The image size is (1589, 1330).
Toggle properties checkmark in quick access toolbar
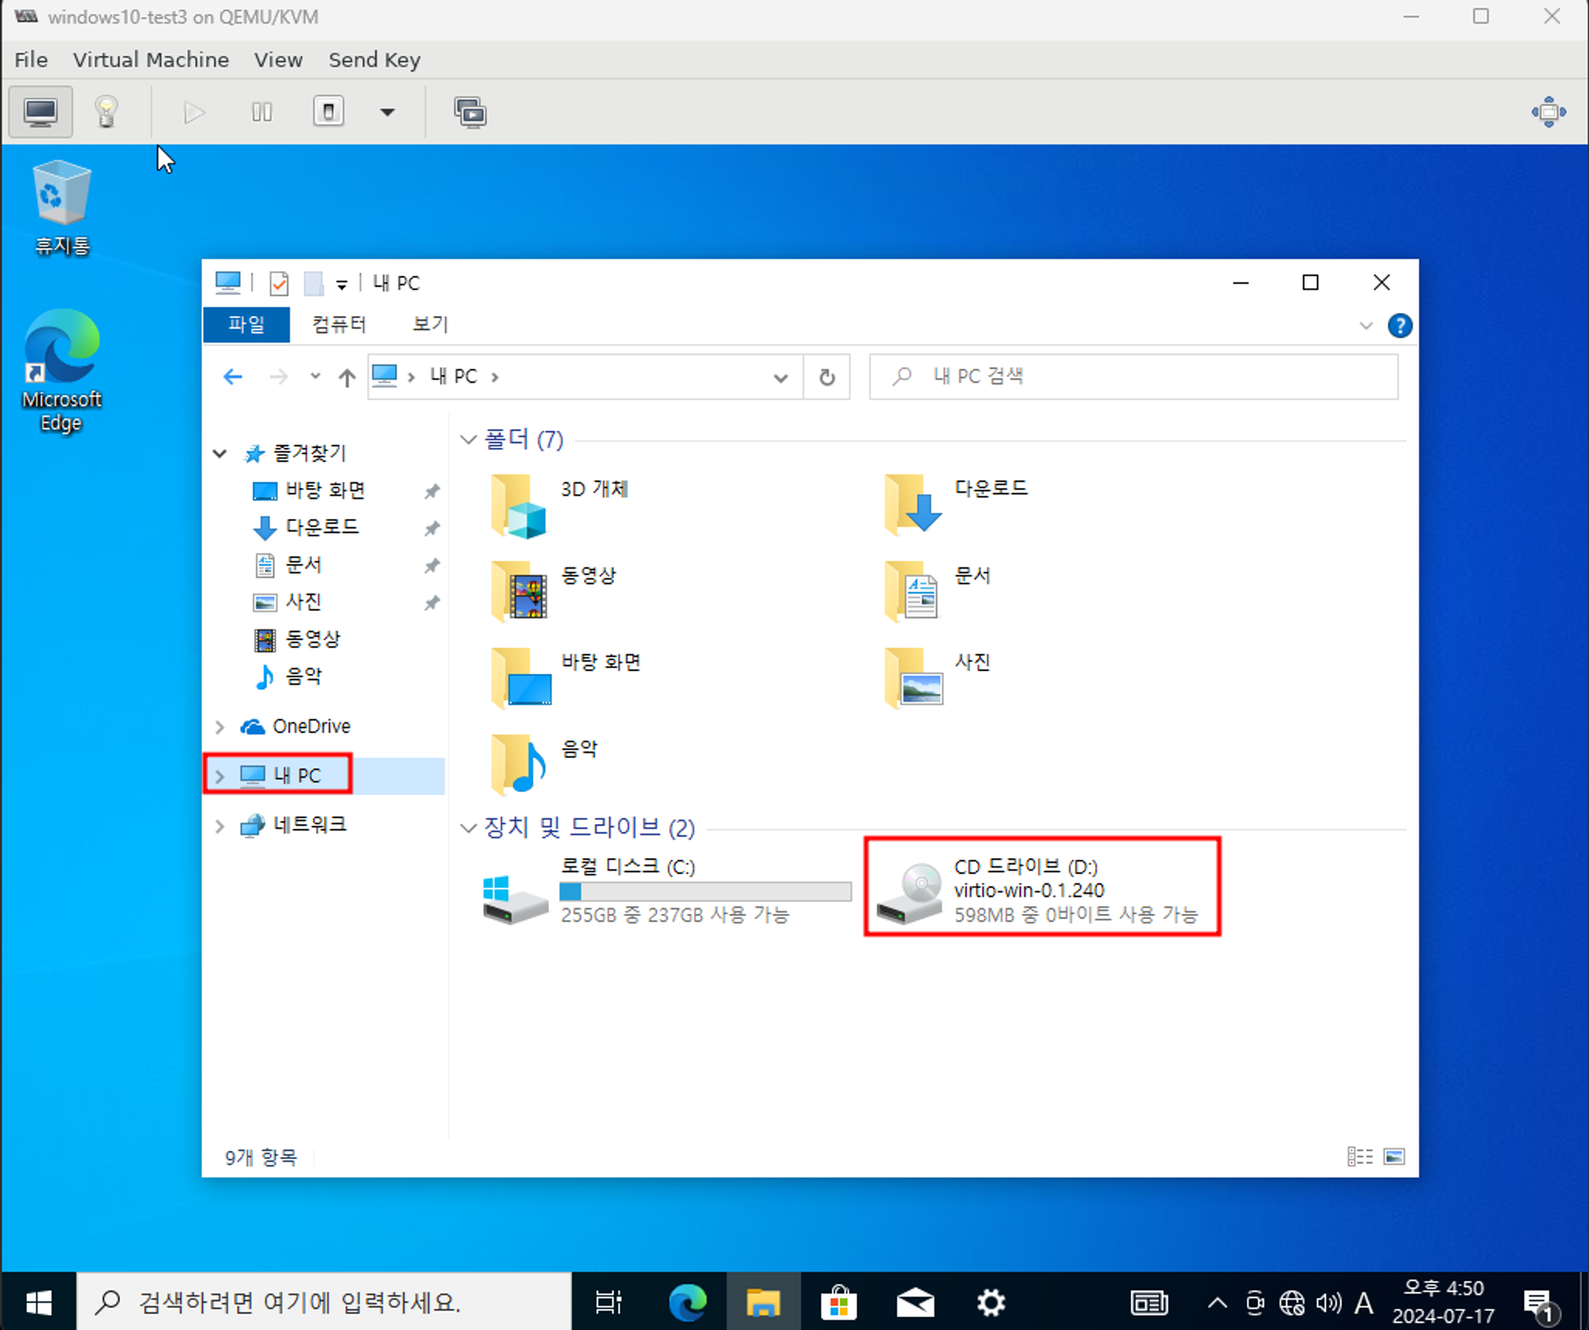279,284
